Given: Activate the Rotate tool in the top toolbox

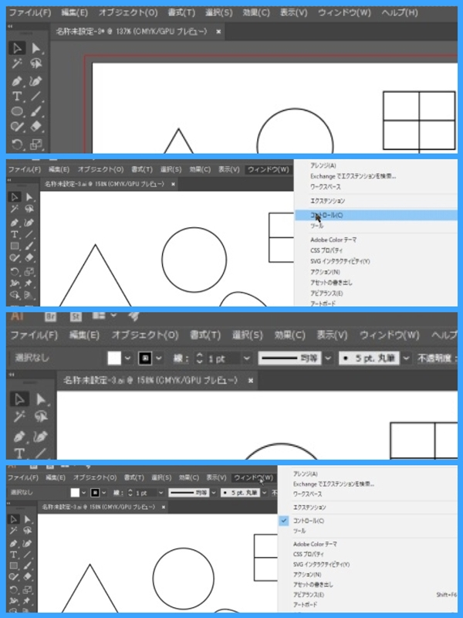Looking at the screenshot, I should click(x=16, y=144).
